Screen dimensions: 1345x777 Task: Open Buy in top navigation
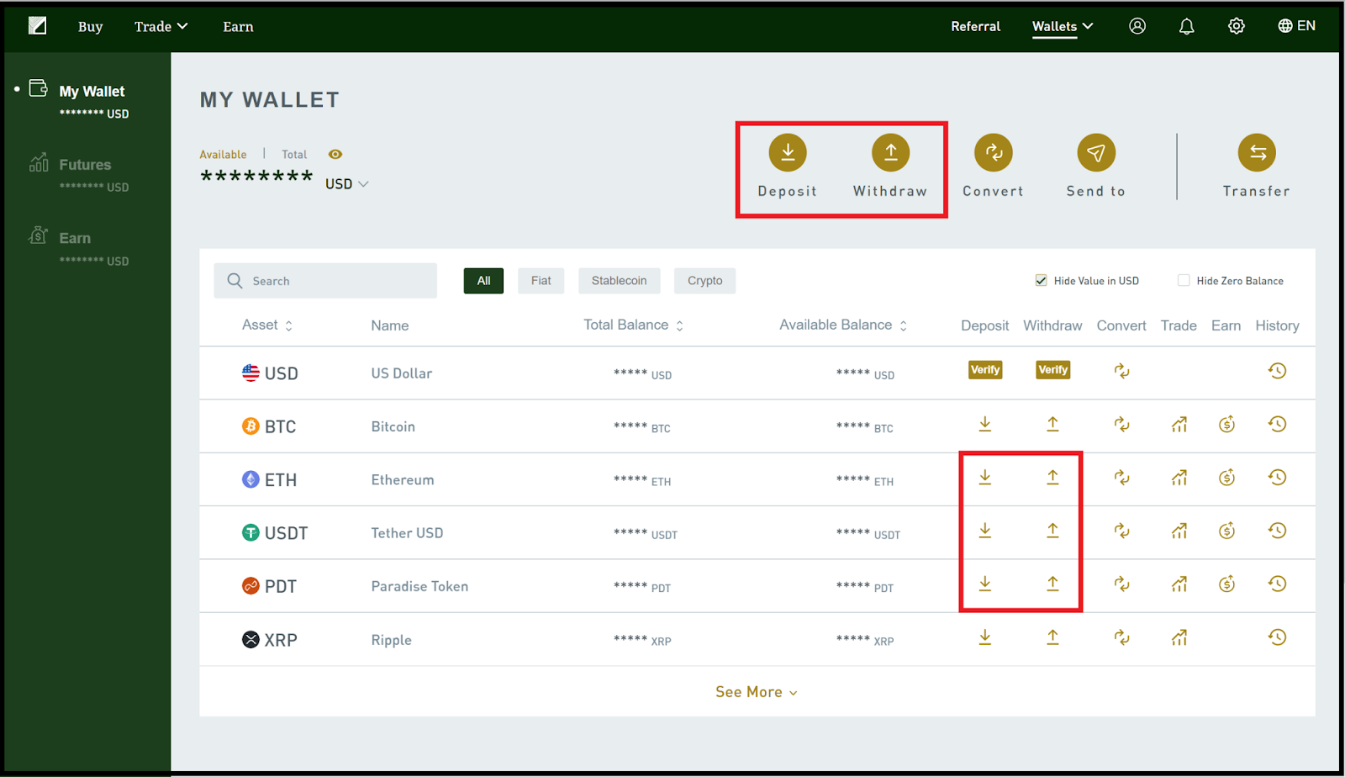90,27
